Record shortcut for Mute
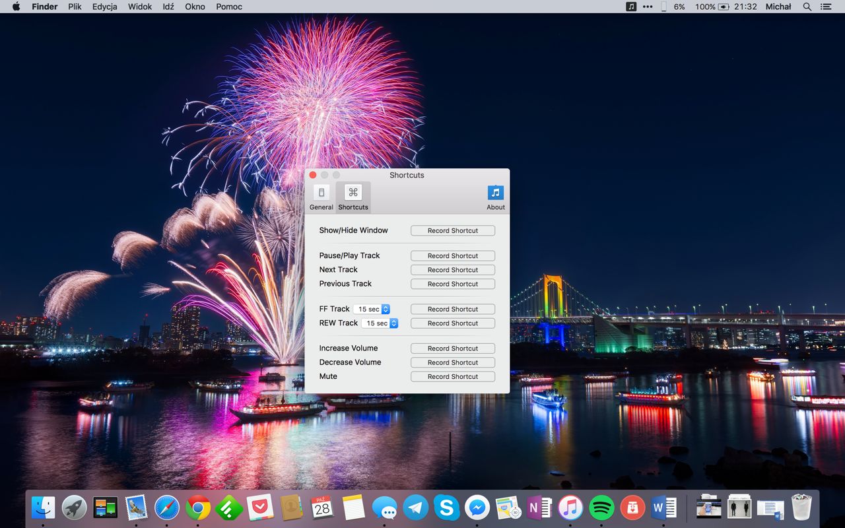This screenshot has width=845, height=528. [x=453, y=377]
